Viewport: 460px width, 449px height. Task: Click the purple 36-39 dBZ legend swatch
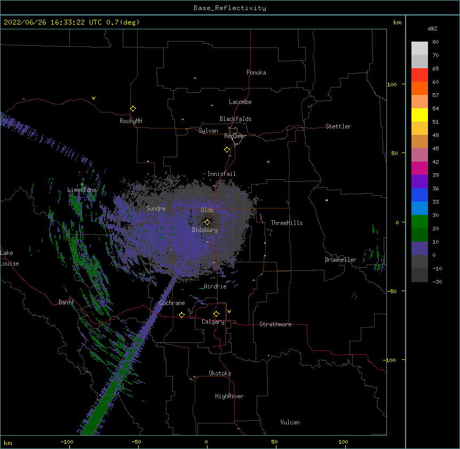coord(419,182)
